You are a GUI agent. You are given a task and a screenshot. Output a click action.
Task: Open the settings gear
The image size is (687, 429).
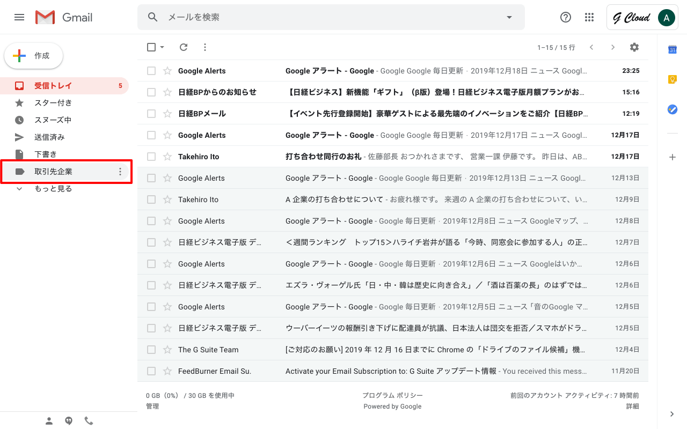[x=634, y=47]
